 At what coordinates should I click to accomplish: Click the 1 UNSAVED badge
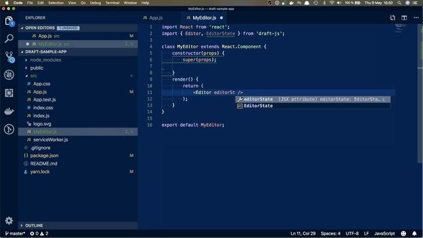68,28
